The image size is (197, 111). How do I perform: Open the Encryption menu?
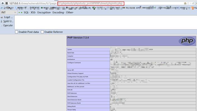tap(44, 12)
